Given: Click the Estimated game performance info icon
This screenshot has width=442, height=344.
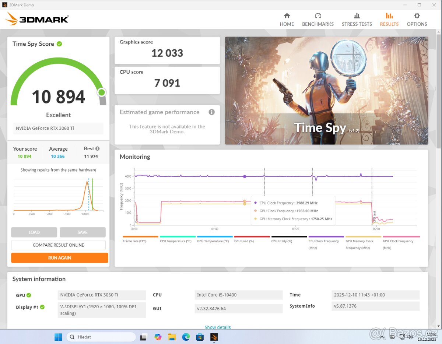Looking at the screenshot, I should (x=211, y=112).
